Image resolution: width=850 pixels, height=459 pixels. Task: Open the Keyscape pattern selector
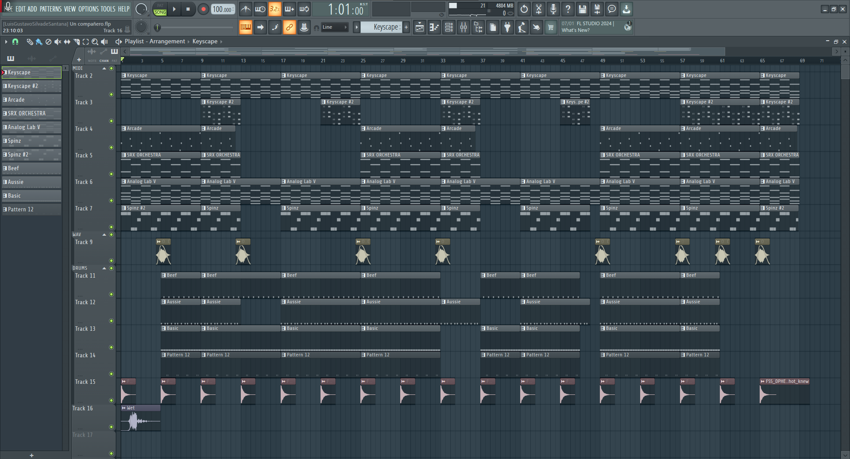tap(382, 27)
